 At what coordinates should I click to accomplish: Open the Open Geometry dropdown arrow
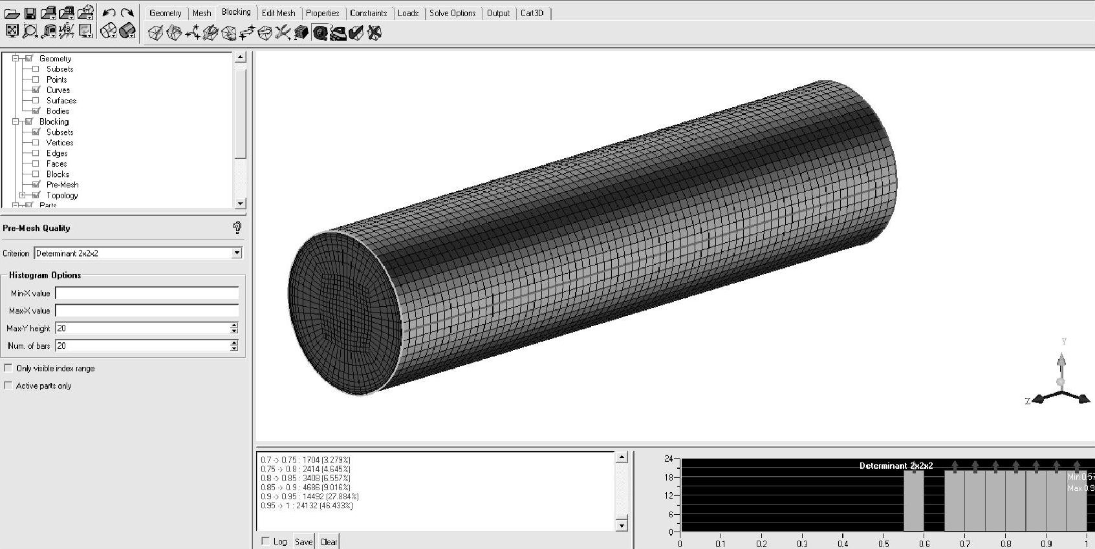pos(54,17)
